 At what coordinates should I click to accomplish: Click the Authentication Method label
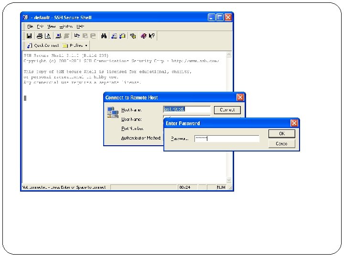tap(141, 138)
